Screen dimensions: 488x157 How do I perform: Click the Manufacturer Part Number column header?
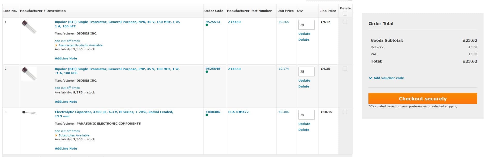pos(249,11)
